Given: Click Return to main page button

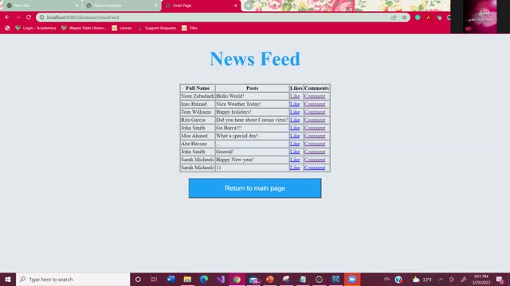Looking at the screenshot, I should click(x=255, y=188).
